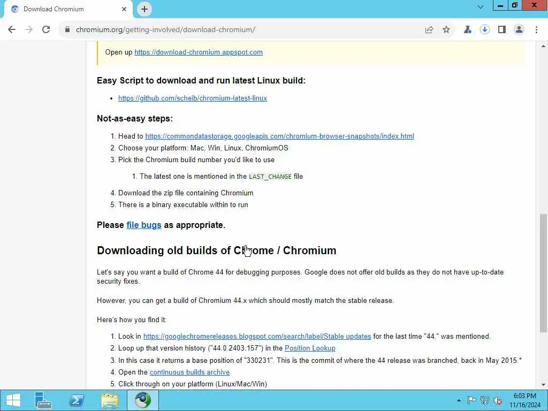
Task: Click the Chromium taskbar icon
Action: tap(143, 400)
